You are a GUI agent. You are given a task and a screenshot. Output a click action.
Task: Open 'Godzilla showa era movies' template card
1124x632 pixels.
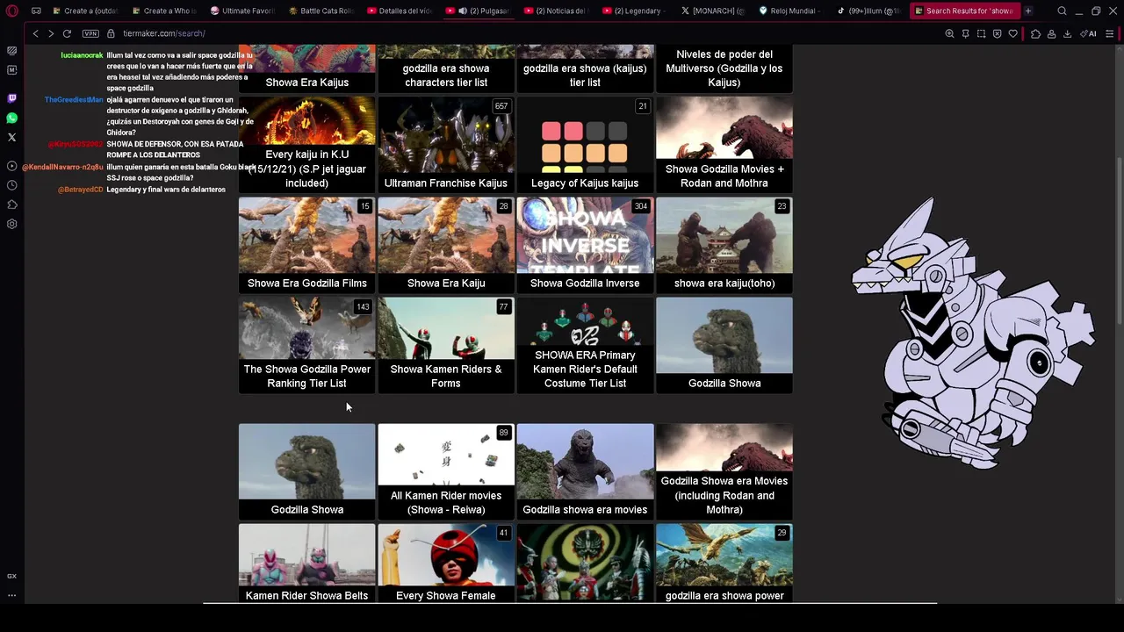pyautogui.click(x=585, y=471)
